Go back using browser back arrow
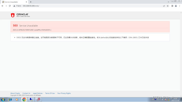Screen dimensions: 182x102 (x=2, y=6)
